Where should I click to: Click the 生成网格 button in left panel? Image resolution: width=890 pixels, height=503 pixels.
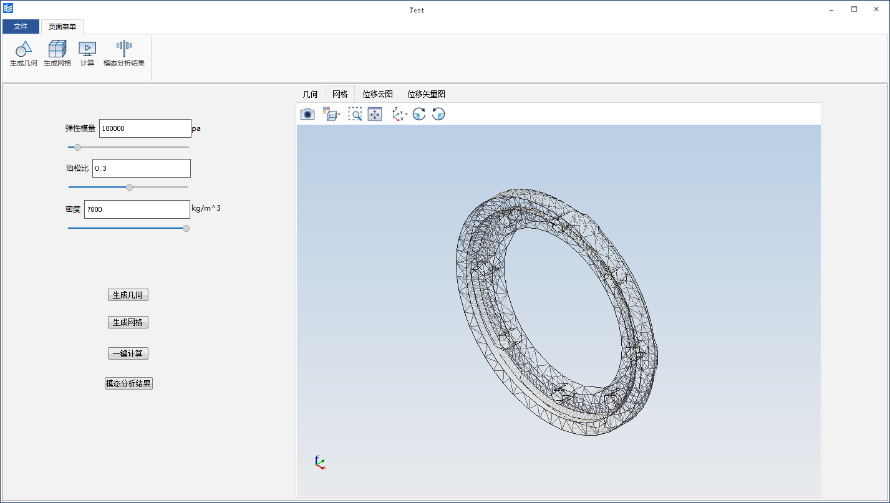(128, 322)
